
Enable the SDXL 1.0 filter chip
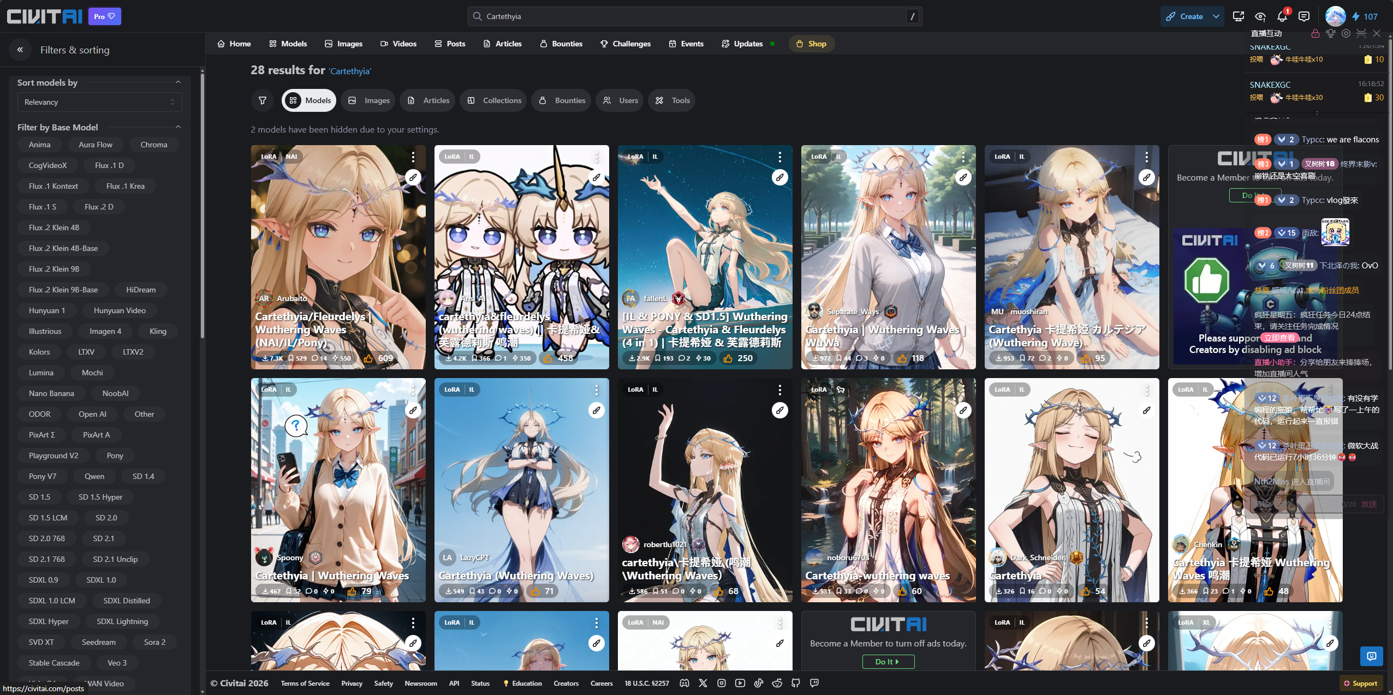101,580
